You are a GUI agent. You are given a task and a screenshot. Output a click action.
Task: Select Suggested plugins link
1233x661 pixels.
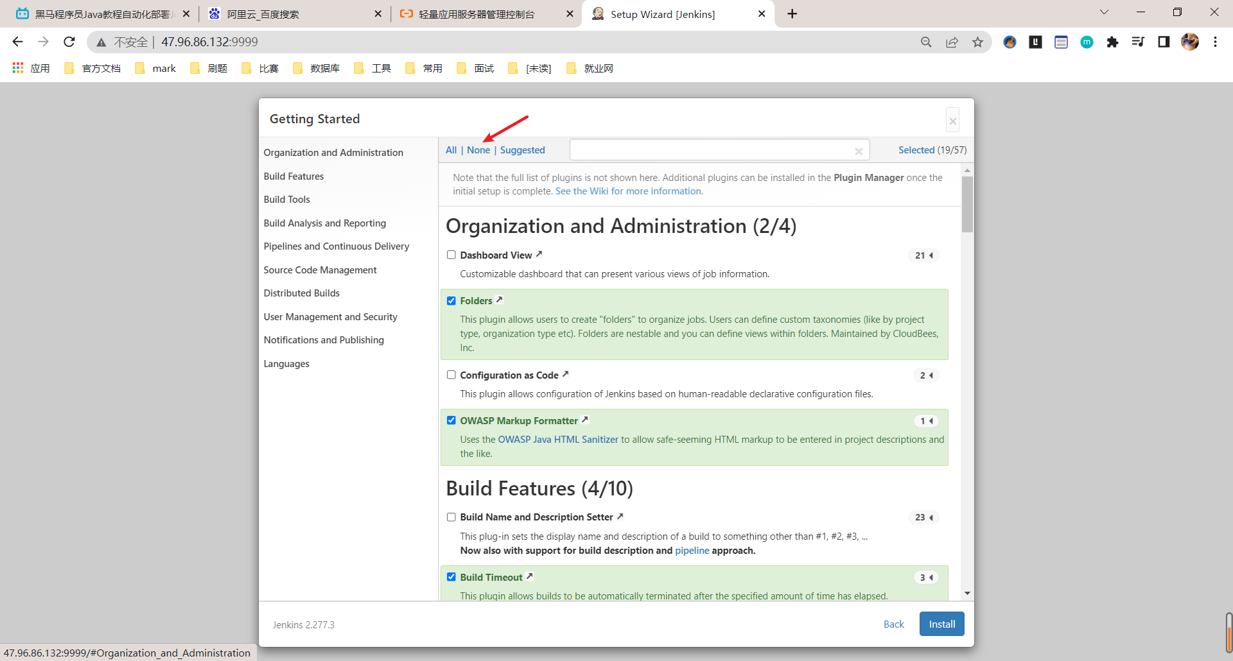(x=522, y=150)
